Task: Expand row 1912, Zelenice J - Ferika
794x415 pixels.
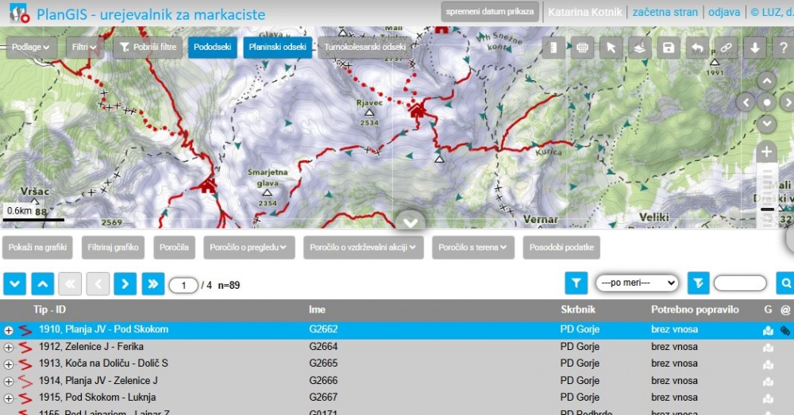Action: coord(9,347)
